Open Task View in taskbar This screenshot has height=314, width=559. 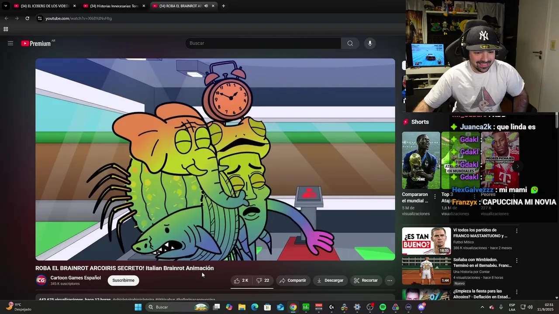coord(216,307)
